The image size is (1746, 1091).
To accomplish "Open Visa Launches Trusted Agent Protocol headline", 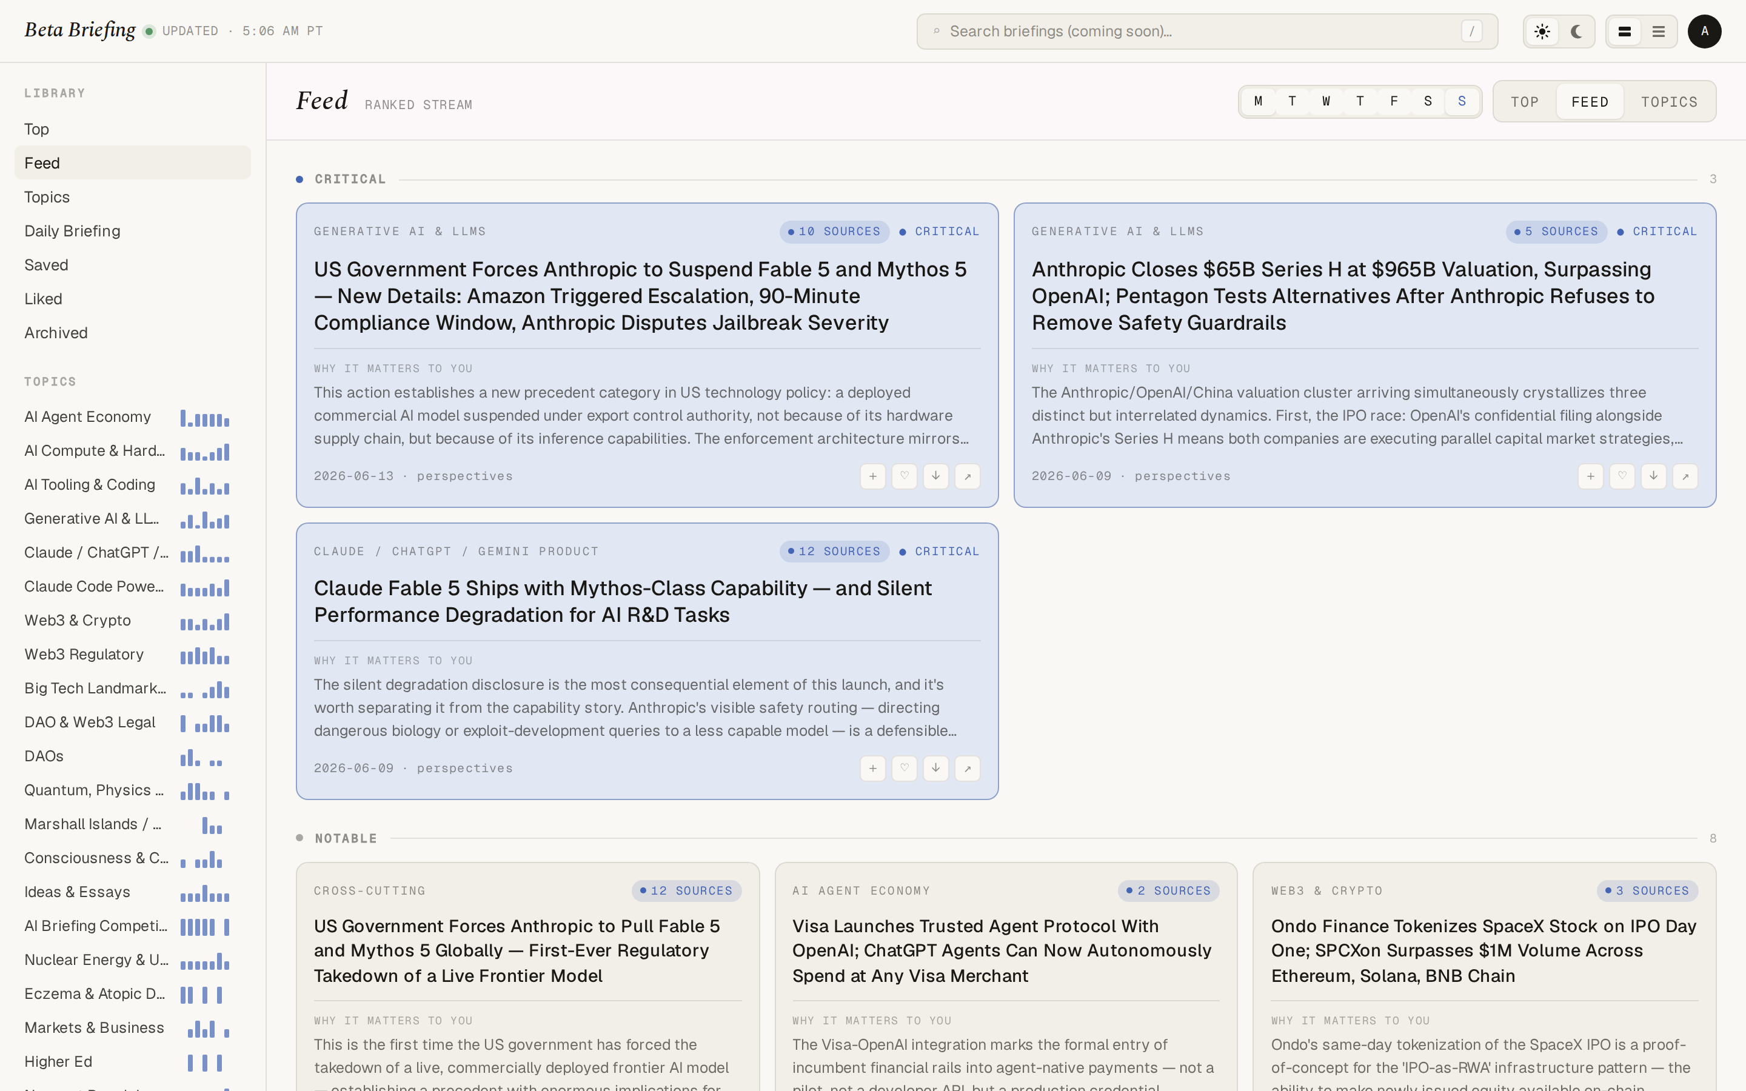I will 1002,951.
